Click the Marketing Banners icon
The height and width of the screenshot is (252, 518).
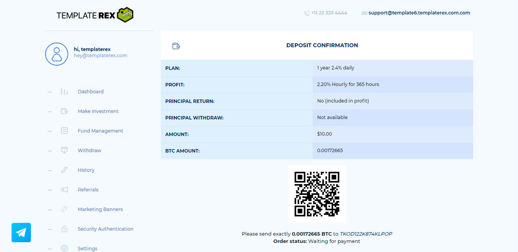(64, 209)
